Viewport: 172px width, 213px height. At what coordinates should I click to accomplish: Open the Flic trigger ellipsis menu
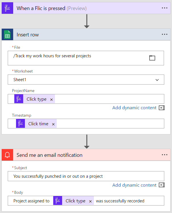pos(165,8)
